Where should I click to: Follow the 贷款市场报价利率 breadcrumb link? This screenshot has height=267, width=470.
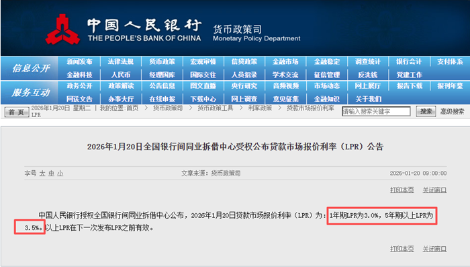[310, 108]
